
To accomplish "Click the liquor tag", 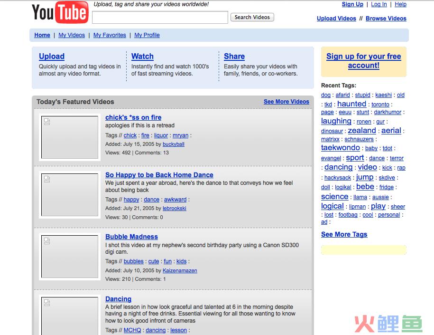I will (x=161, y=135).
